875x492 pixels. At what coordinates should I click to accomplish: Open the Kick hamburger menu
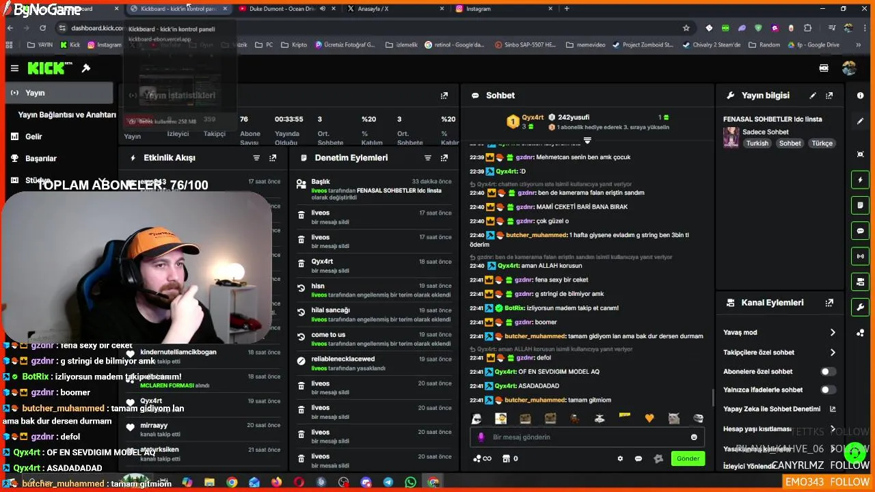coord(14,68)
